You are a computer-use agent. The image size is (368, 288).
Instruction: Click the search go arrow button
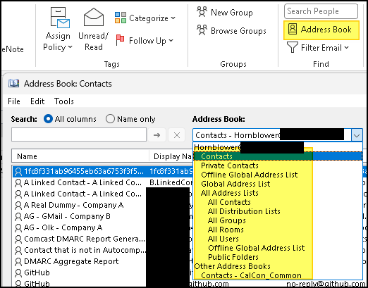157,135
